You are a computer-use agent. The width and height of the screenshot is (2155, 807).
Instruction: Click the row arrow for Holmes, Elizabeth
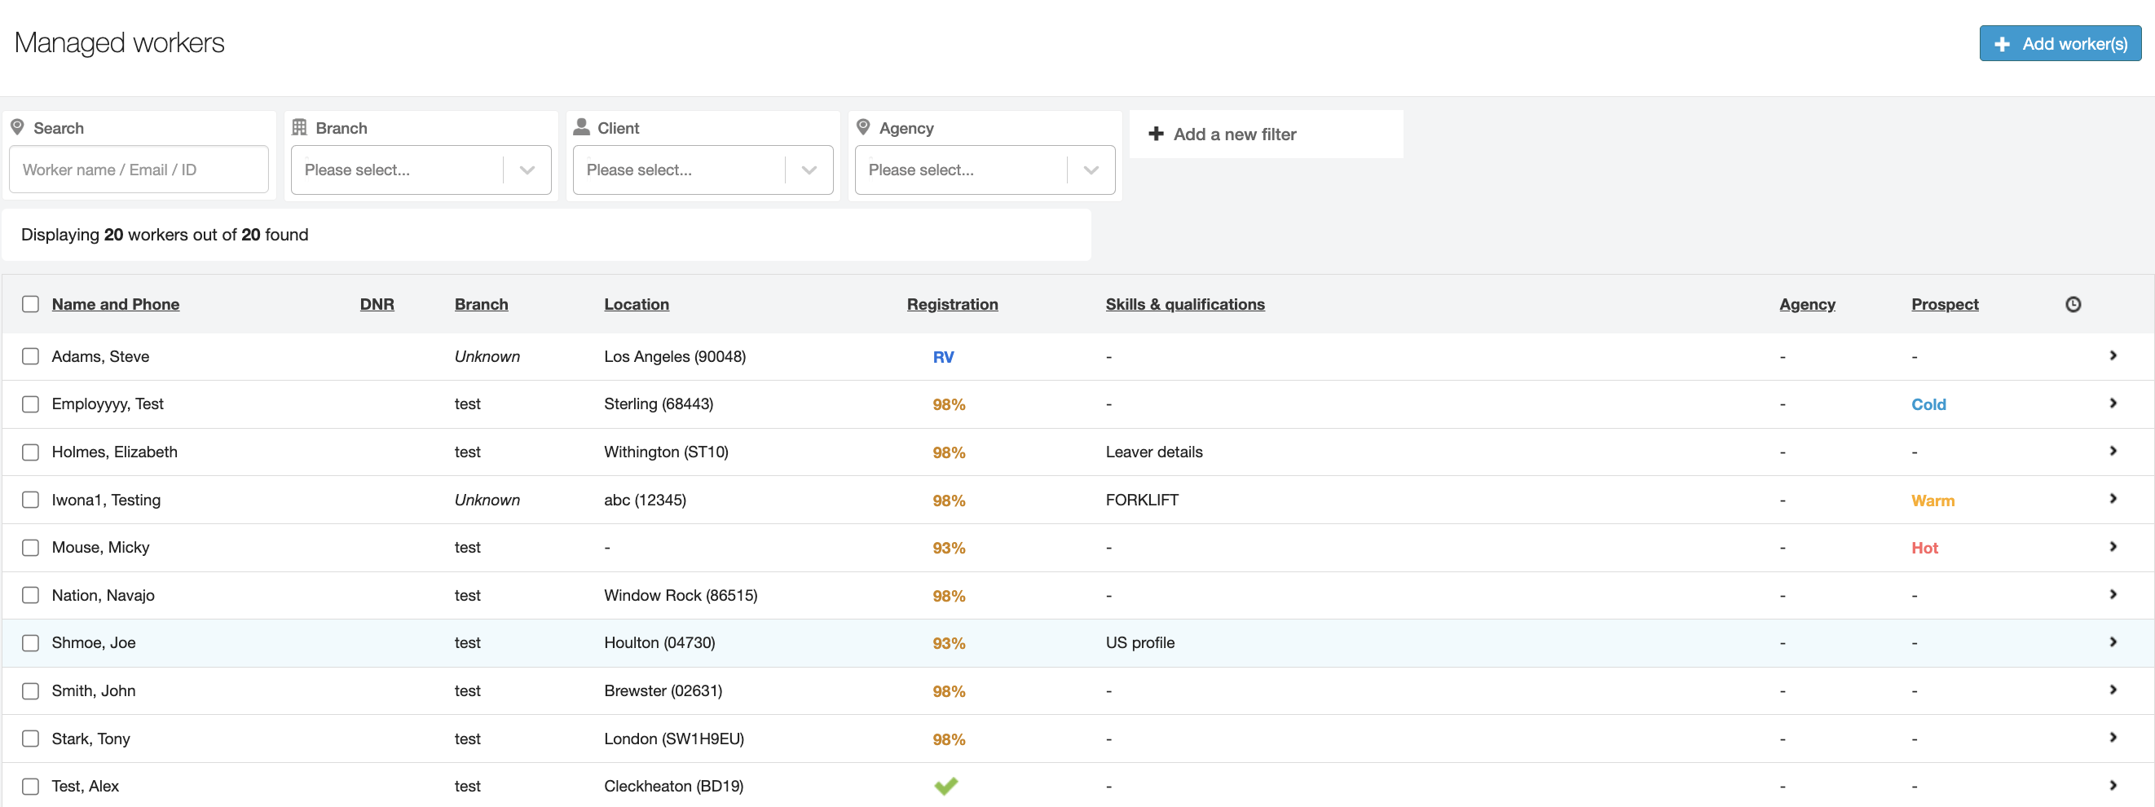point(2113,451)
